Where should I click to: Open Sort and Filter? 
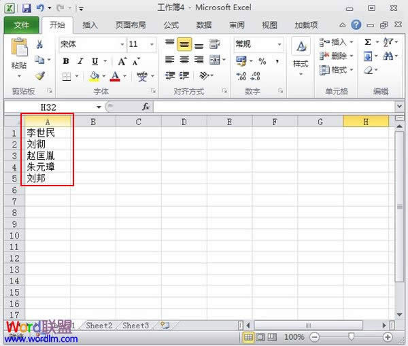click(388, 42)
